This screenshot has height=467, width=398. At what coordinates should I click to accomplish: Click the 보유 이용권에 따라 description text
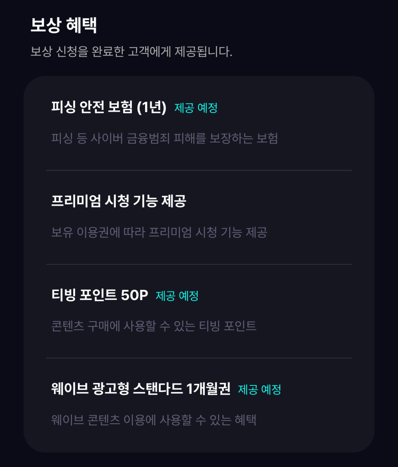(159, 232)
